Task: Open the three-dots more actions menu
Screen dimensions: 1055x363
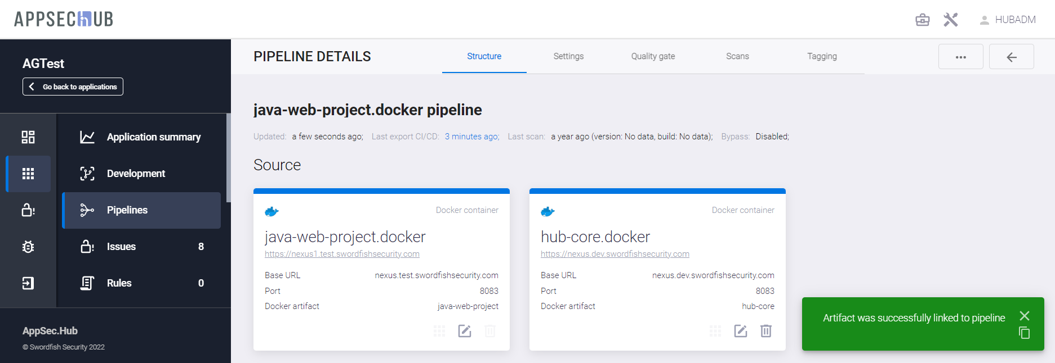Action: pos(960,57)
